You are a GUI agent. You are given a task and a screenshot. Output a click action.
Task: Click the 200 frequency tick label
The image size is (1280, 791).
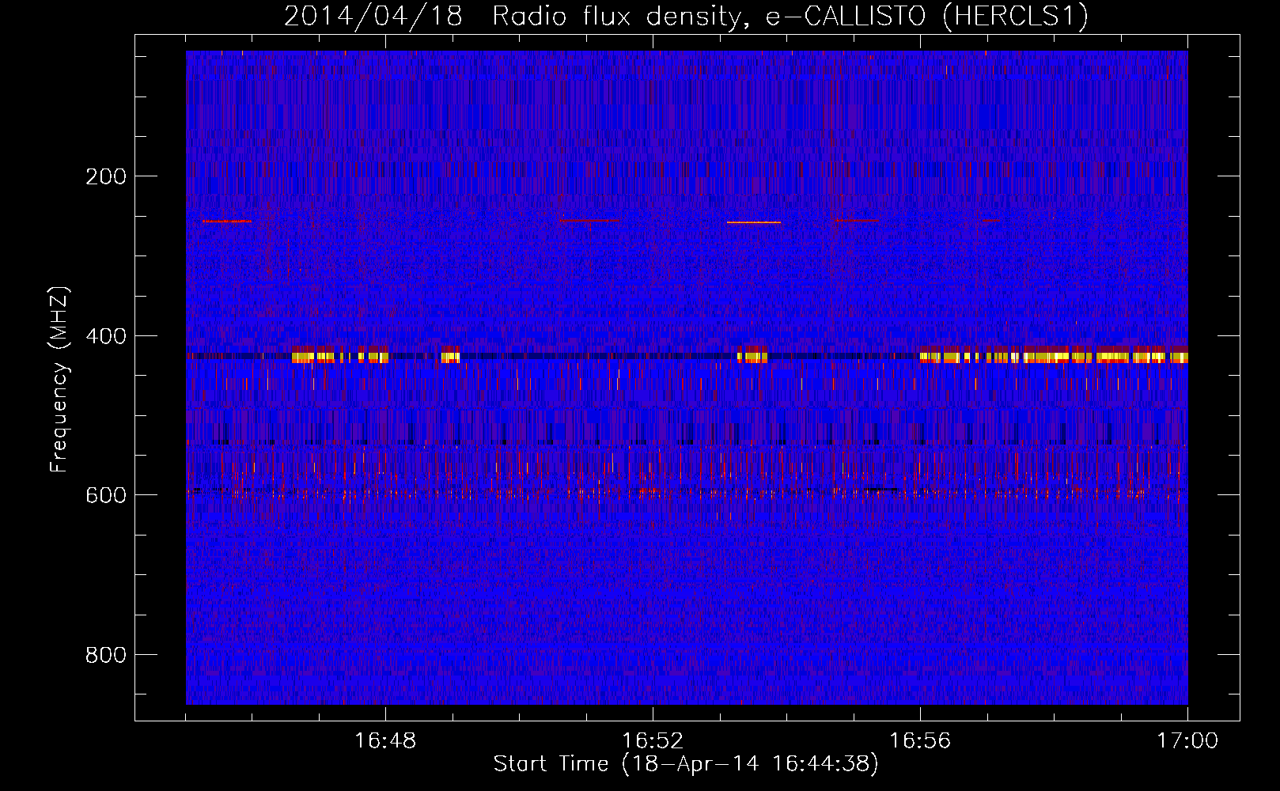[x=106, y=176]
